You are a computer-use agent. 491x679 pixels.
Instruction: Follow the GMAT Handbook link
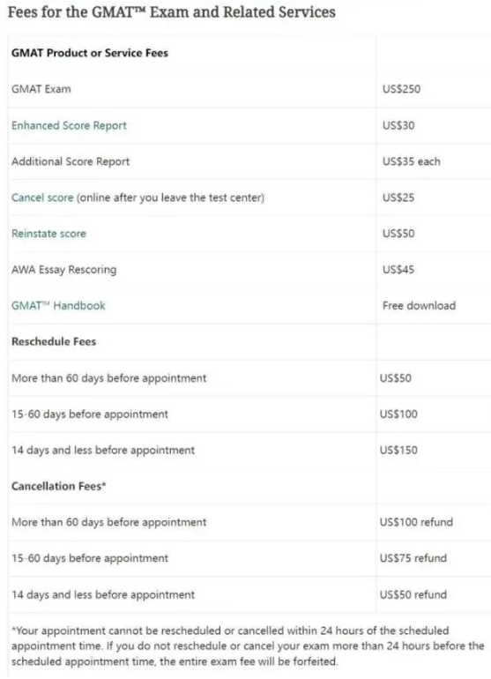coord(58,306)
